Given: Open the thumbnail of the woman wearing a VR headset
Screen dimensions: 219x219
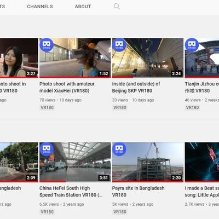Looking at the screenshot, I should click(x=75, y=58).
